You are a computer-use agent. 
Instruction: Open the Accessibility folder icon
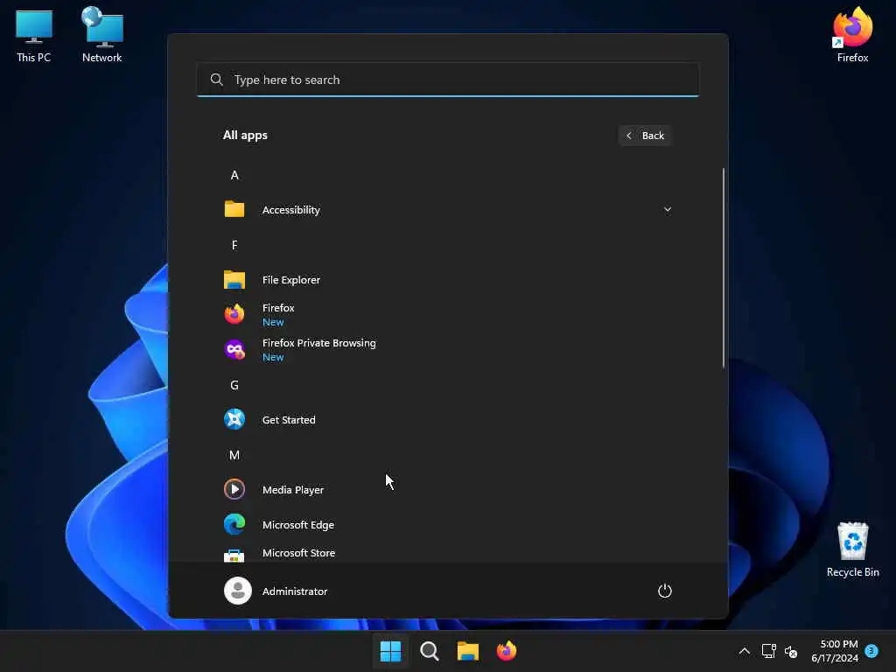[234, 209]
